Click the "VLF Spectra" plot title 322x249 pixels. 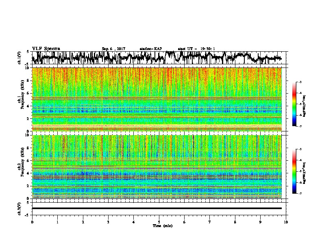coord(46,49)
